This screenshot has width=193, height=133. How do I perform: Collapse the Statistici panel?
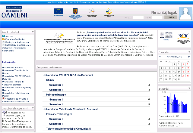(189, 89)
